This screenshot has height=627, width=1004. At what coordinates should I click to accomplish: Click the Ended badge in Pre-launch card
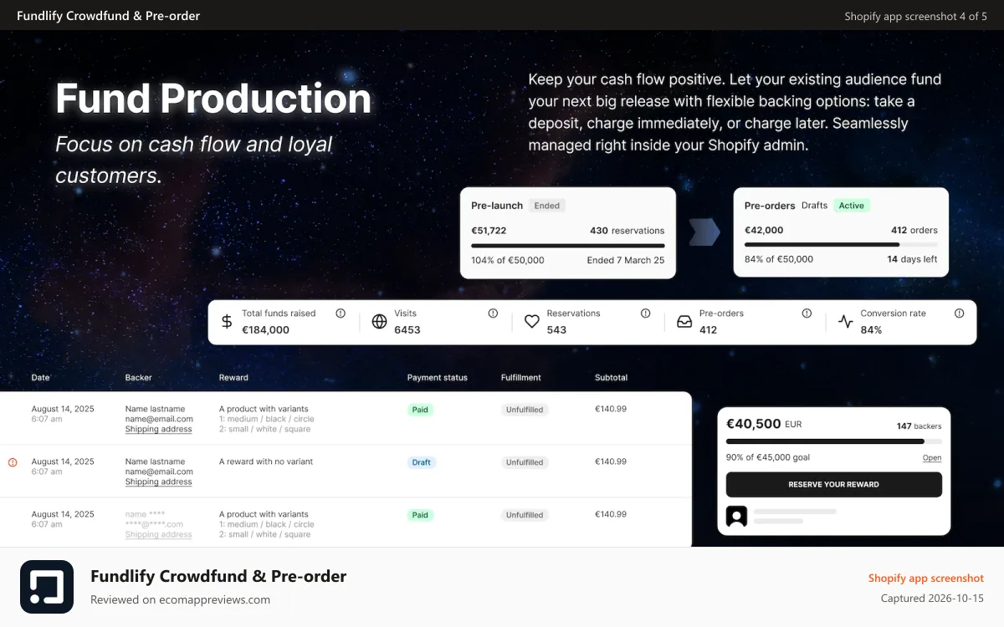tap(547, 206)
